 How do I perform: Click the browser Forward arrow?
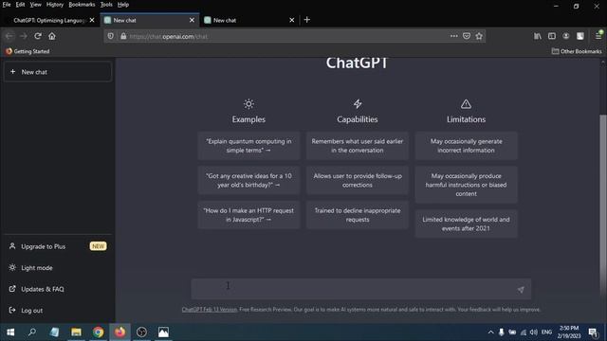coord(23,36)
